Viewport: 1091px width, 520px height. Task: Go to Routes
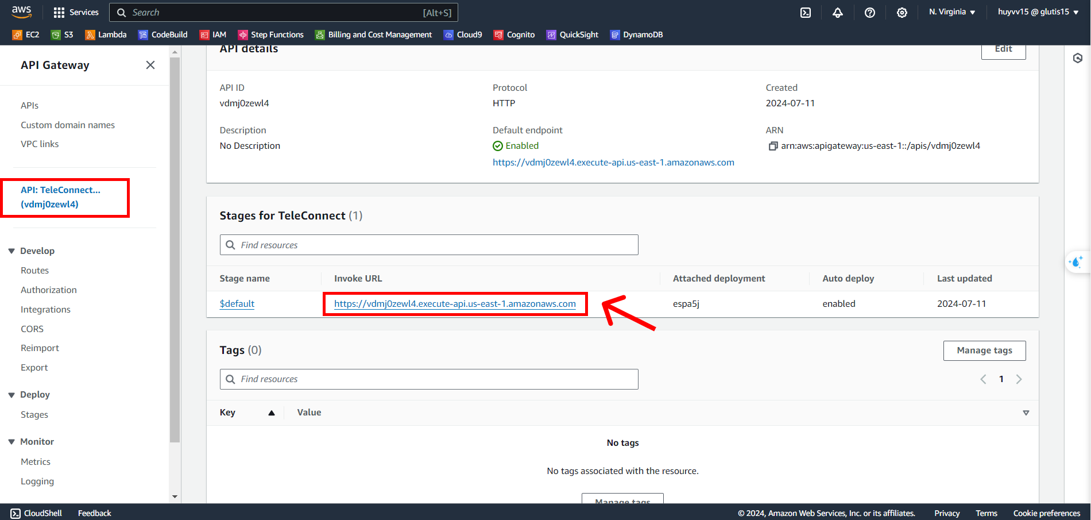point(35,271)
